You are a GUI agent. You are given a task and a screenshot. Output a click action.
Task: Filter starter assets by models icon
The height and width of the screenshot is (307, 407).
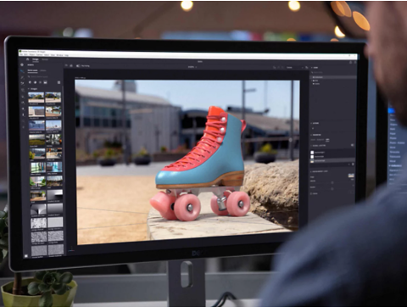pos(30,82)
